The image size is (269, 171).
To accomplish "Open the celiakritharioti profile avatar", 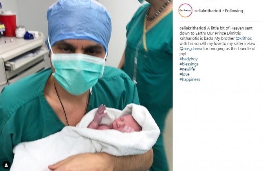I will [185, 11].
